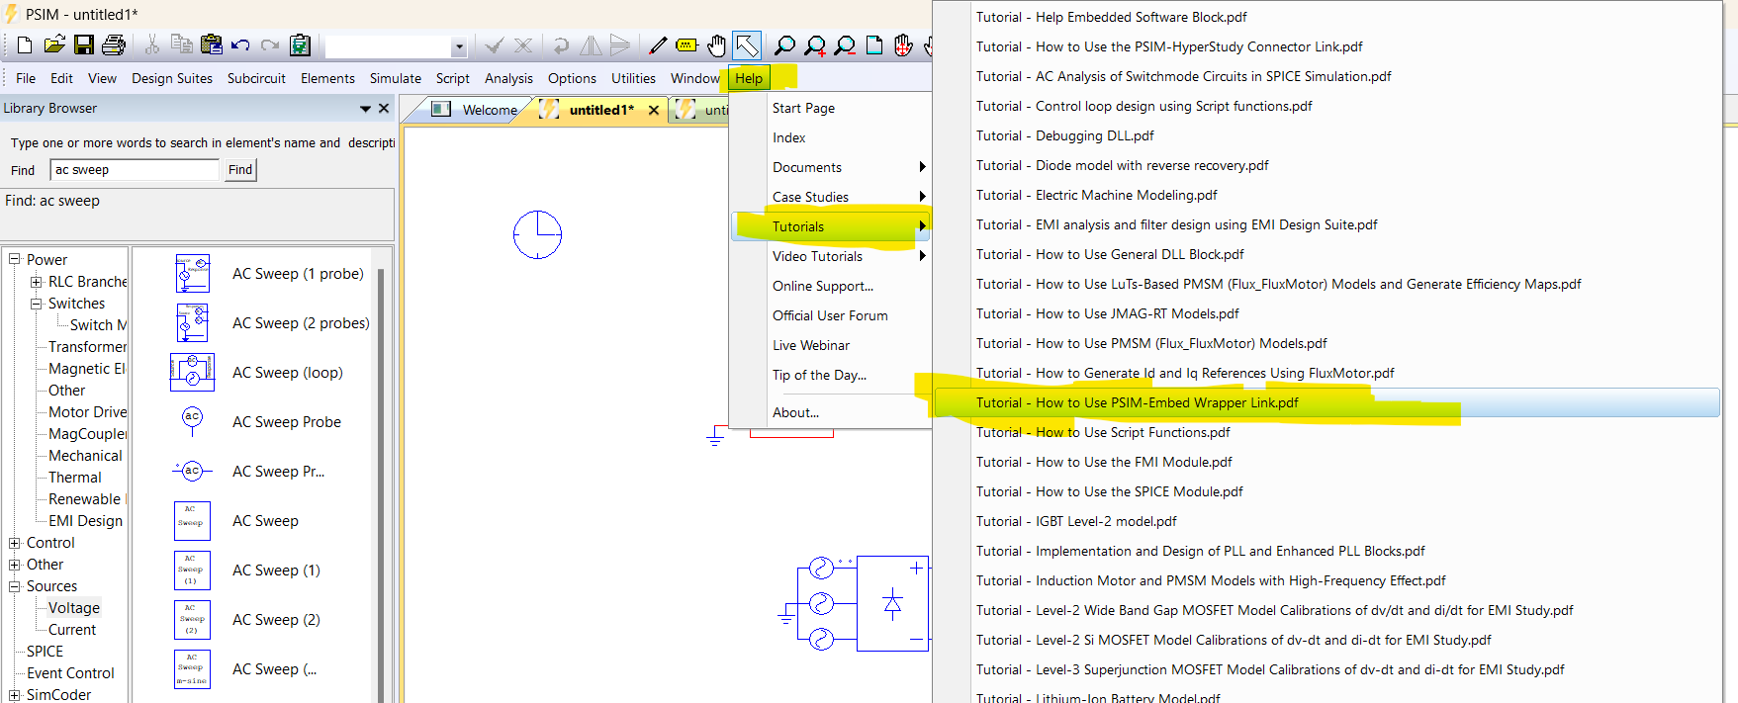
Task: Click the Redo arrow icon
Action: tap(270, 45)
